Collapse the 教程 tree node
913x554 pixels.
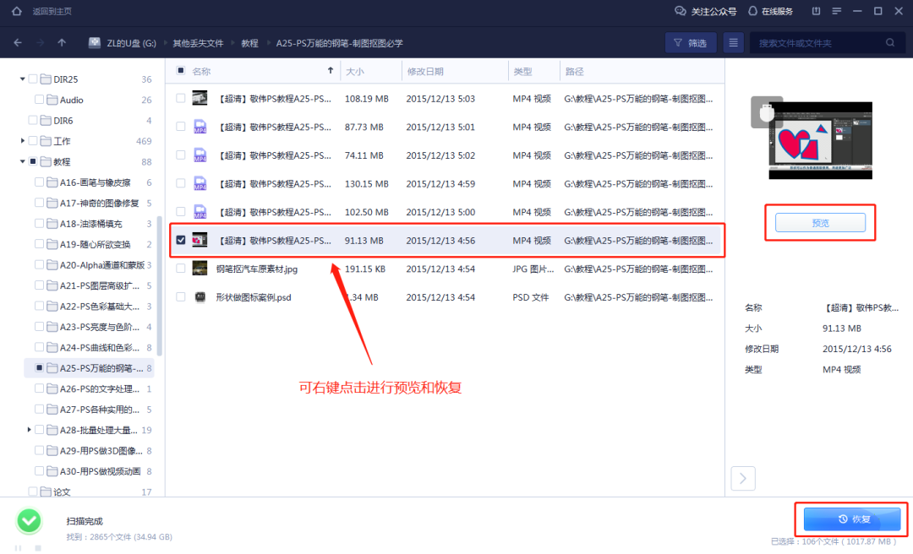pyautogui.click(x=22, y=161)
